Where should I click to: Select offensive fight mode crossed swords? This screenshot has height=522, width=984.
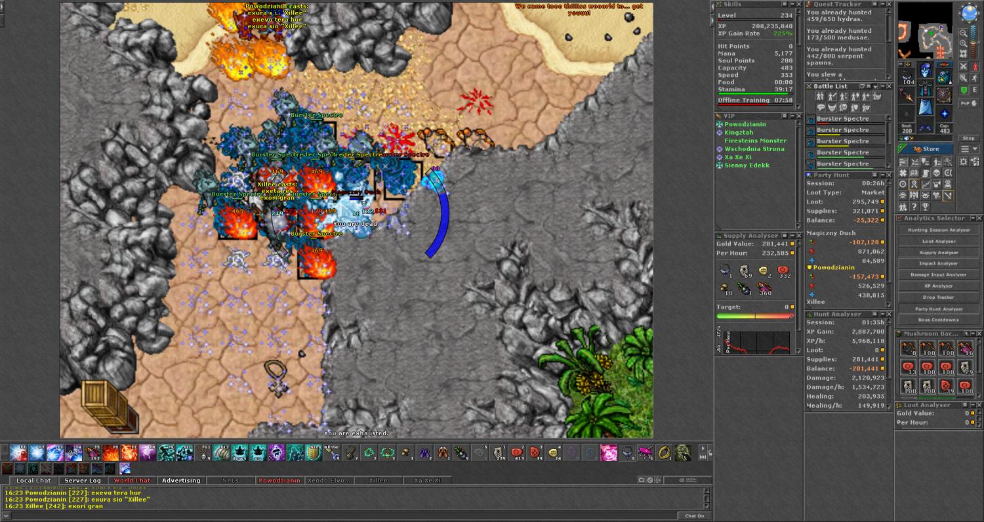964,66
